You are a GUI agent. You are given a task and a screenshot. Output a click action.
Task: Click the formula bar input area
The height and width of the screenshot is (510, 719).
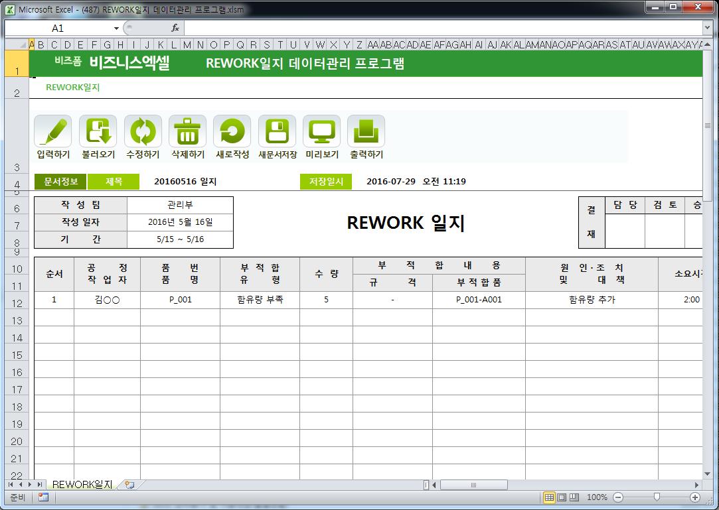(x=443, y=28)
